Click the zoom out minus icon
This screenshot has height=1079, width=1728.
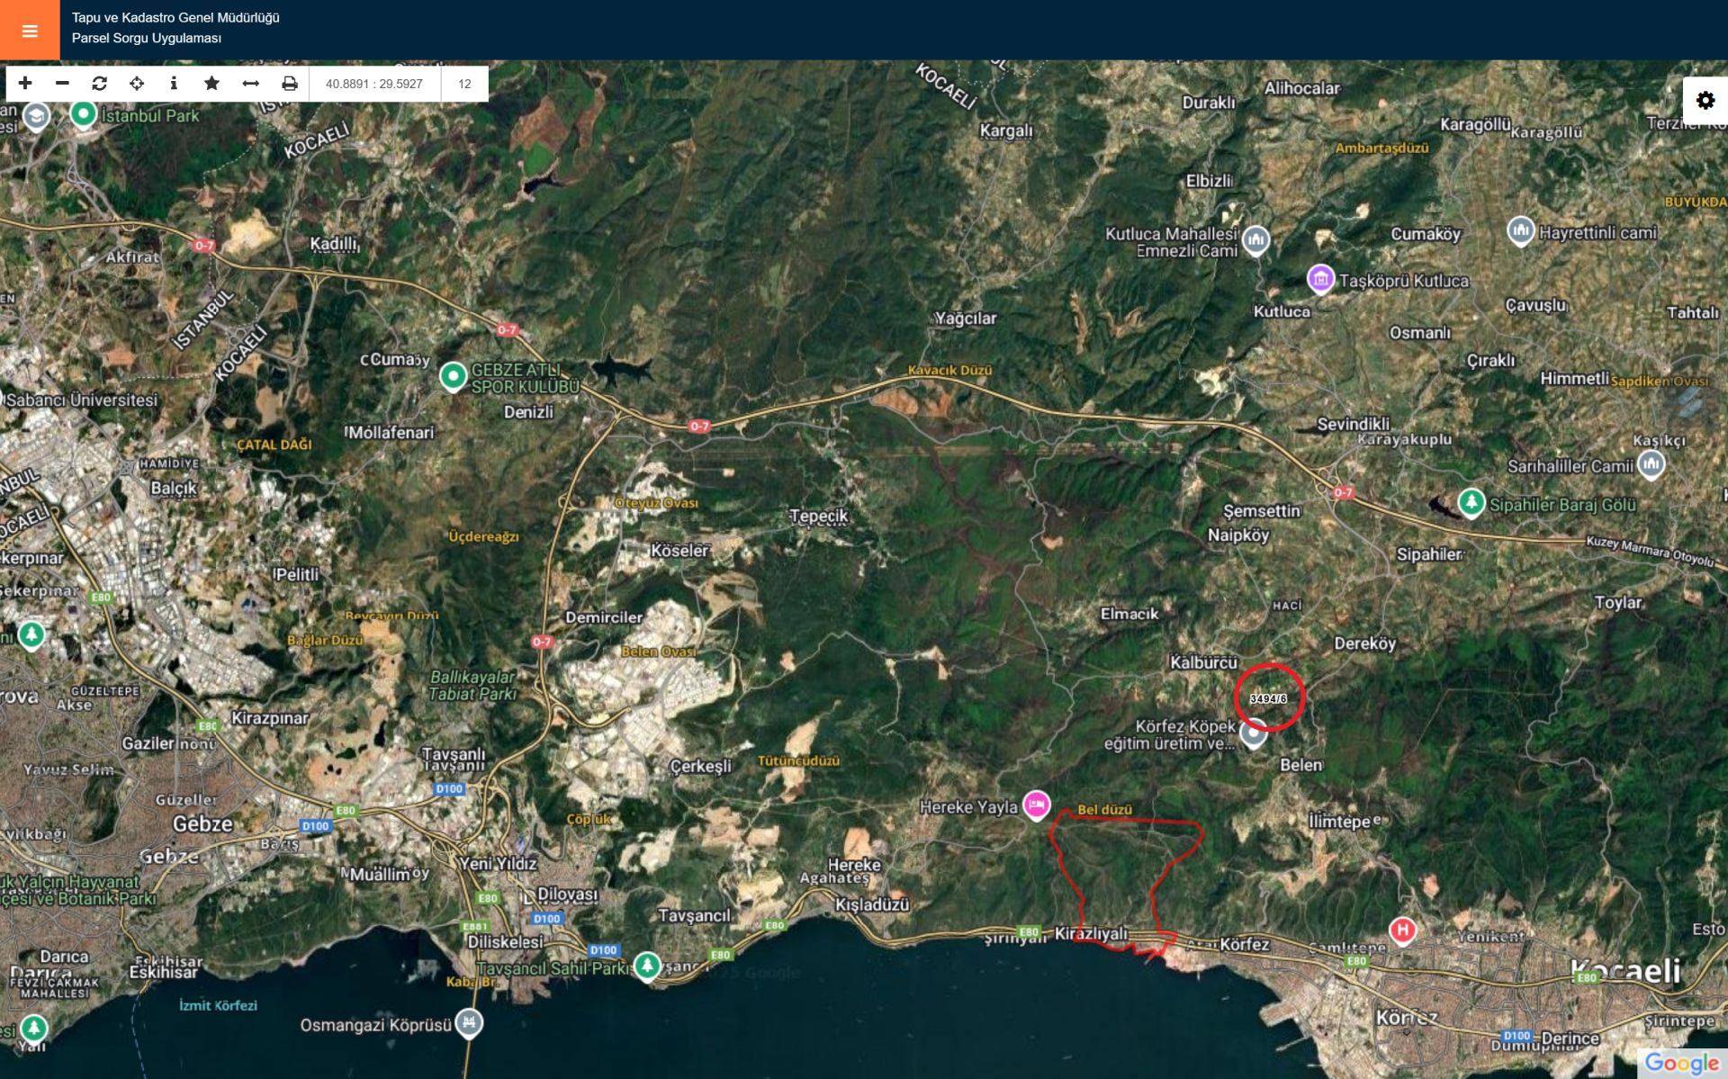tap(62, 84)
